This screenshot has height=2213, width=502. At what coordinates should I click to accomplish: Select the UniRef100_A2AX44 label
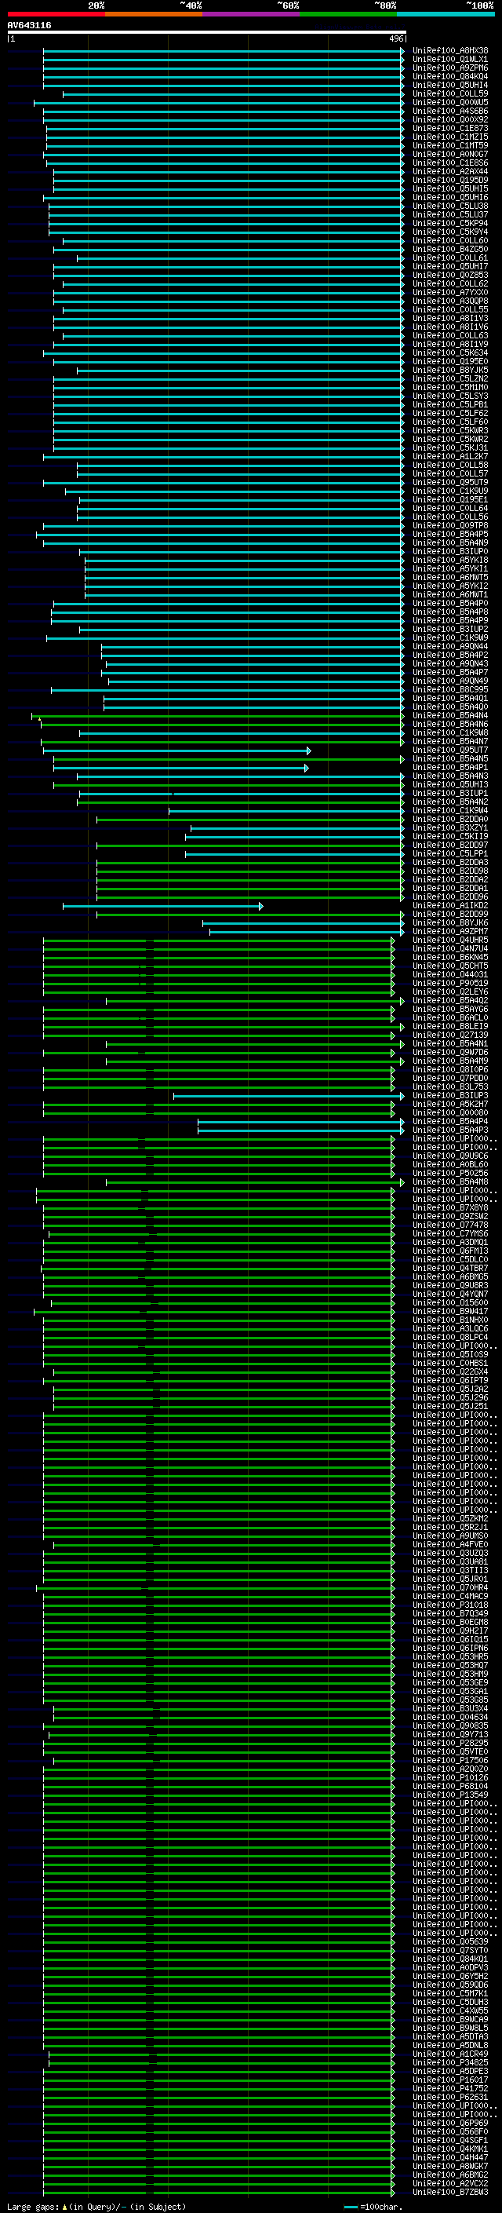[449, 171]
